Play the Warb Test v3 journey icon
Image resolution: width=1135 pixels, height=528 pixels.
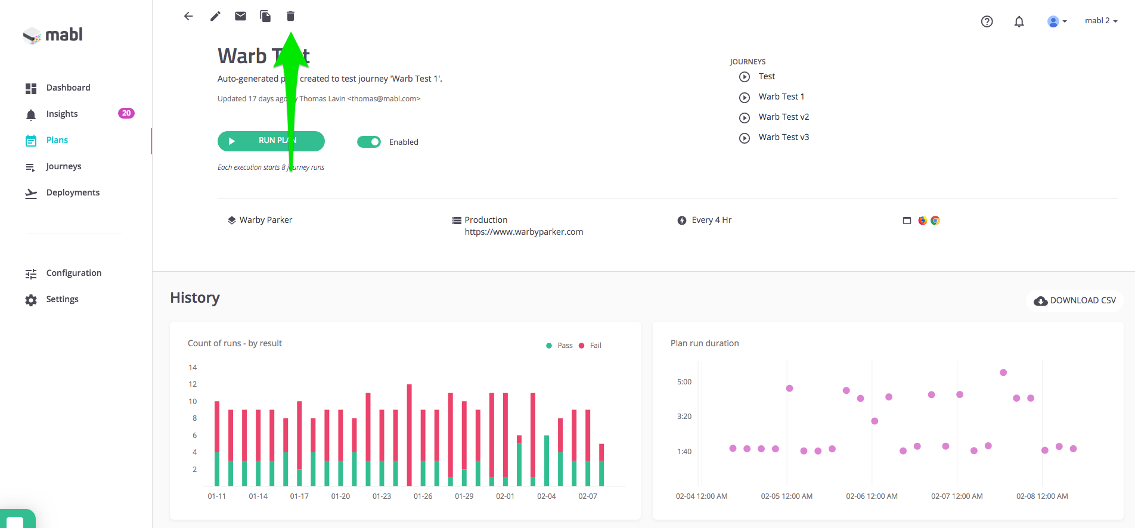[x=745, y=138]
